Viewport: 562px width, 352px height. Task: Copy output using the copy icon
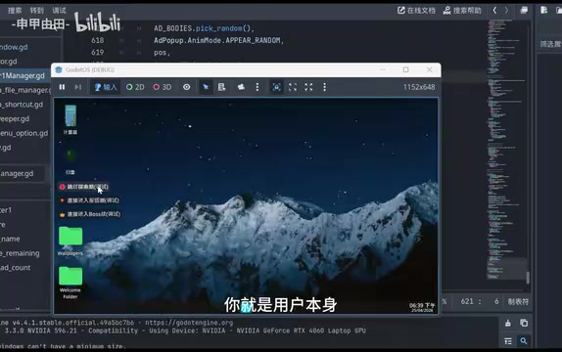[524, 323]
